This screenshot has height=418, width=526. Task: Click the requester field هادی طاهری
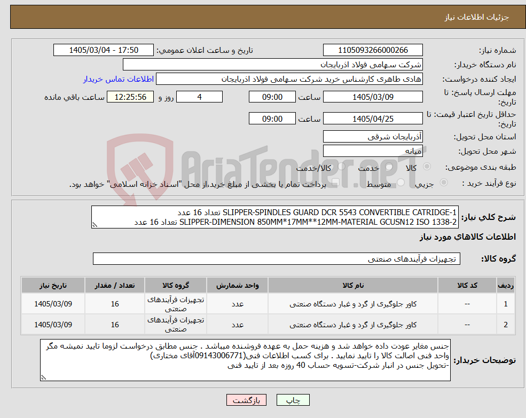289,79
